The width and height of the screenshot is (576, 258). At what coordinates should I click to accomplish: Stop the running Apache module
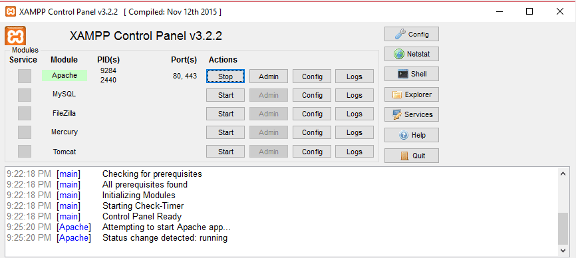(225, 76)
